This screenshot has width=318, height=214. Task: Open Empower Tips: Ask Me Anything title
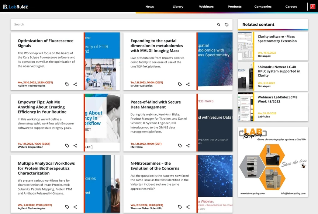point(42,107)
